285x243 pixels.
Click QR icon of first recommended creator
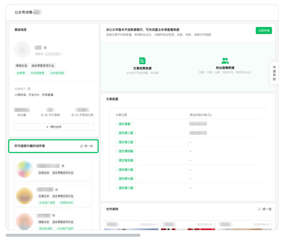[63, 166]
